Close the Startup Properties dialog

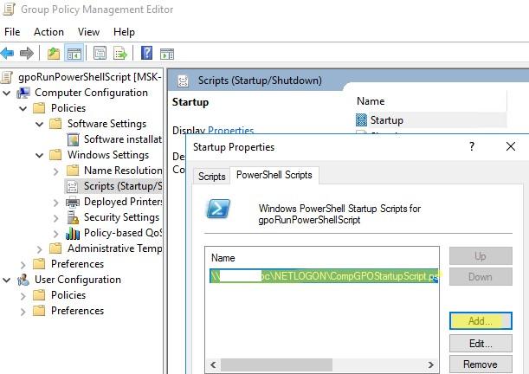coord(511,146)
